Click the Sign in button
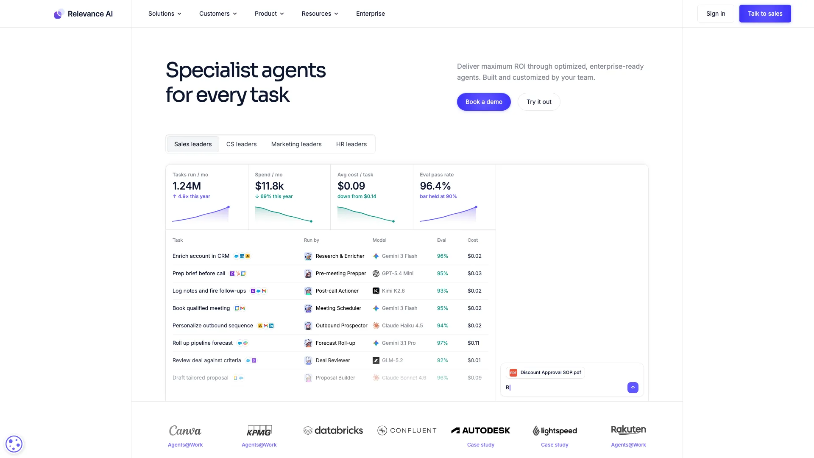 coord(716,14)
